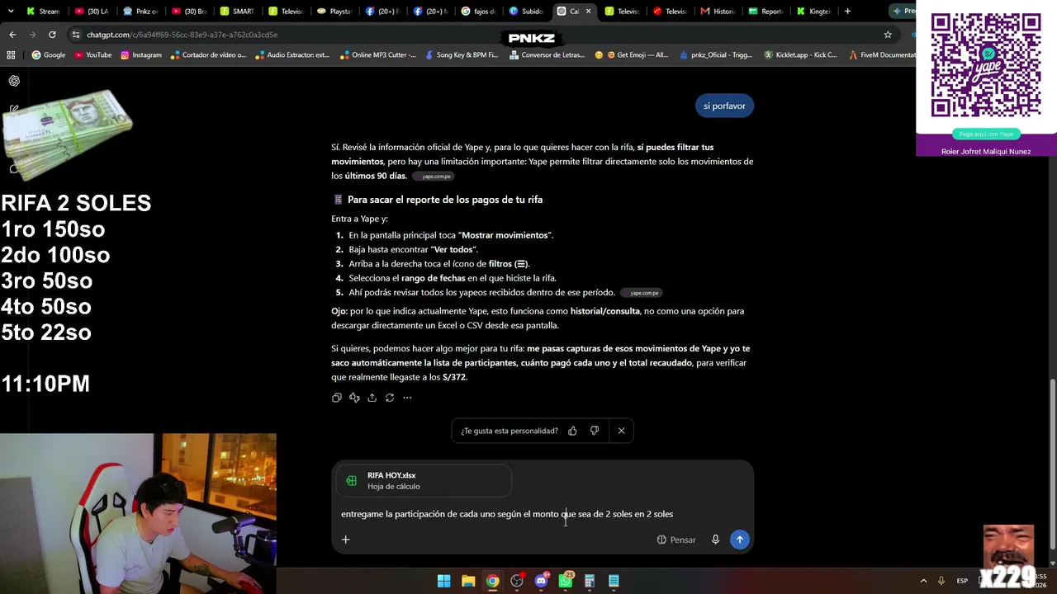Viewport: 1057px width, 594px height.
Task: Open the Pensar thinking mode selector
Action: [x=676, y=540]
